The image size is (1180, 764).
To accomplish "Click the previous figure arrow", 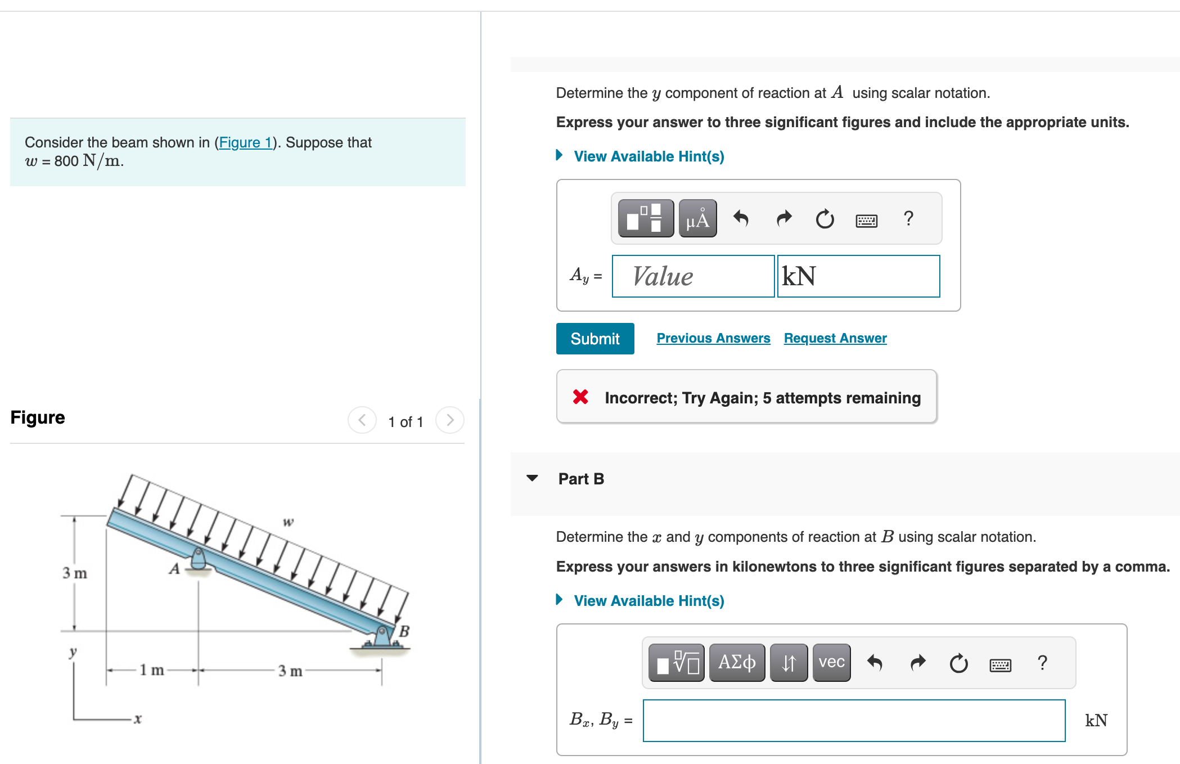I will (362, 420).
